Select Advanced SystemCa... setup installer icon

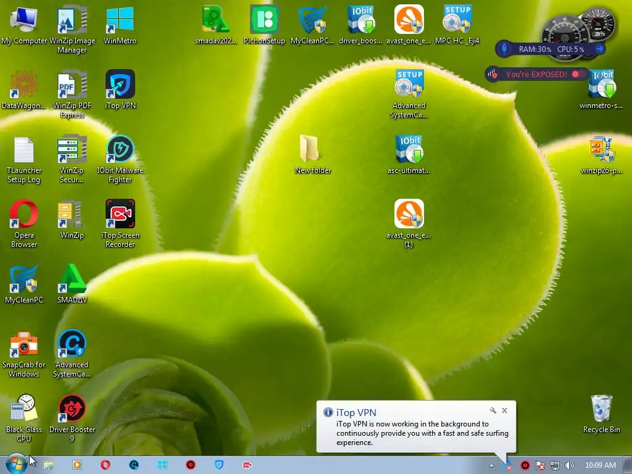(409, 94)
